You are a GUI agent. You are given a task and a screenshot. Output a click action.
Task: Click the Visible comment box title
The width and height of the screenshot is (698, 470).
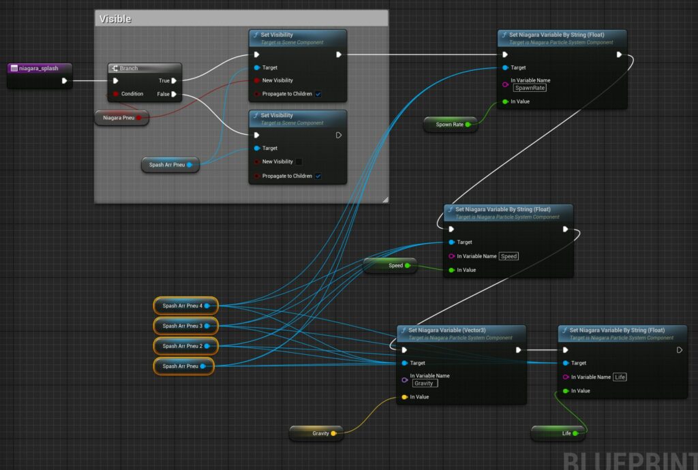point(116,18)
